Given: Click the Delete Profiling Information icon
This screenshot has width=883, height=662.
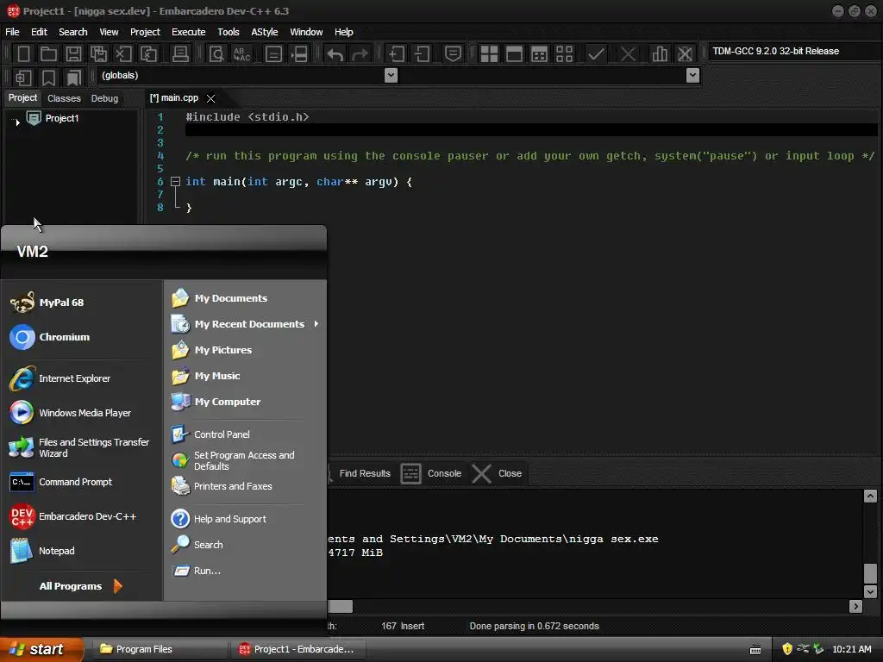Looking at the screenshot, I should click(x=685, y=54).
